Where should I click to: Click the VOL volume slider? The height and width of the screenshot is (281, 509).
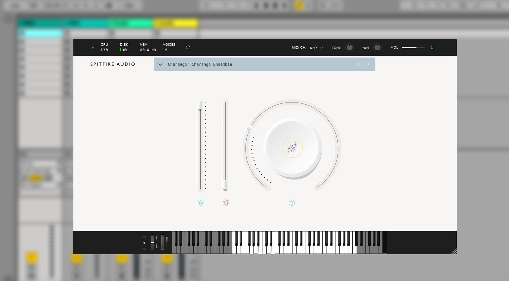point(413,48)
